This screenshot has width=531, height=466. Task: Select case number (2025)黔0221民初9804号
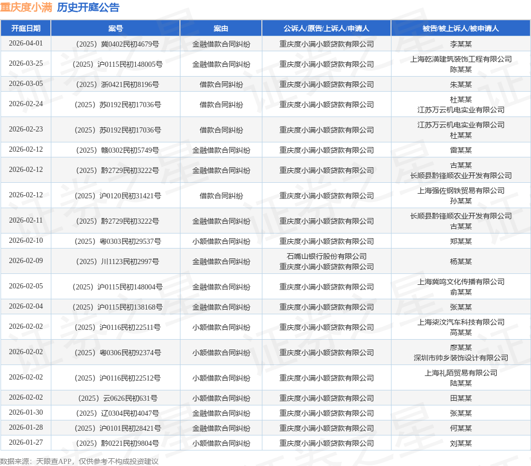pyautogui.click(x=117, y=443)
